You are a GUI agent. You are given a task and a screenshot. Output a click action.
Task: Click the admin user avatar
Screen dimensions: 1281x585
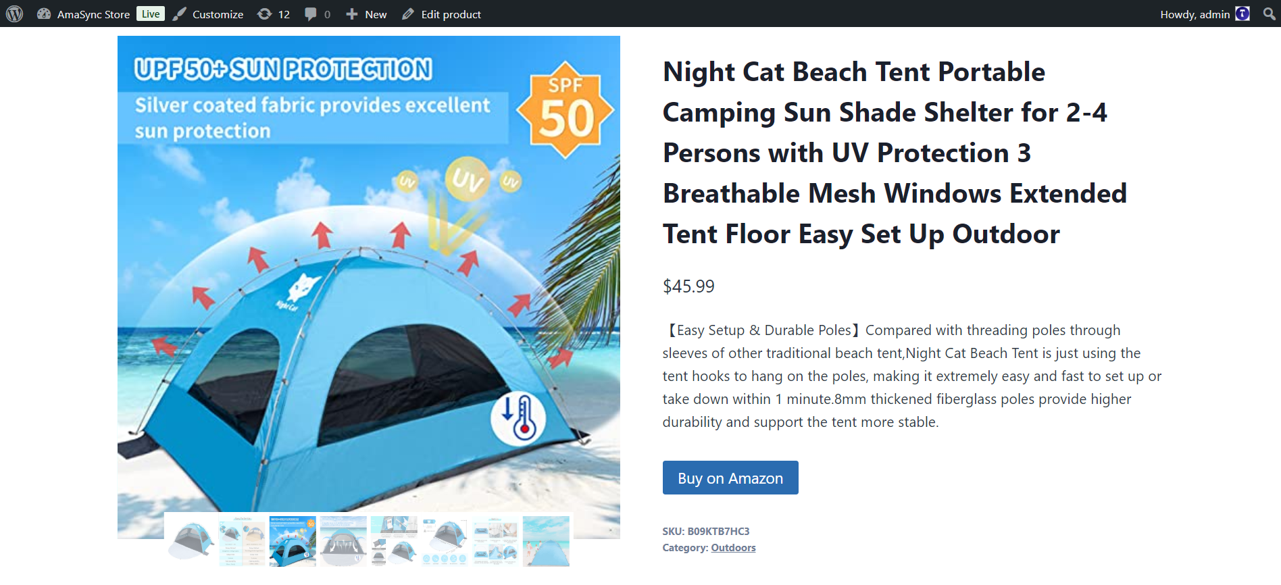[1242, 14]
